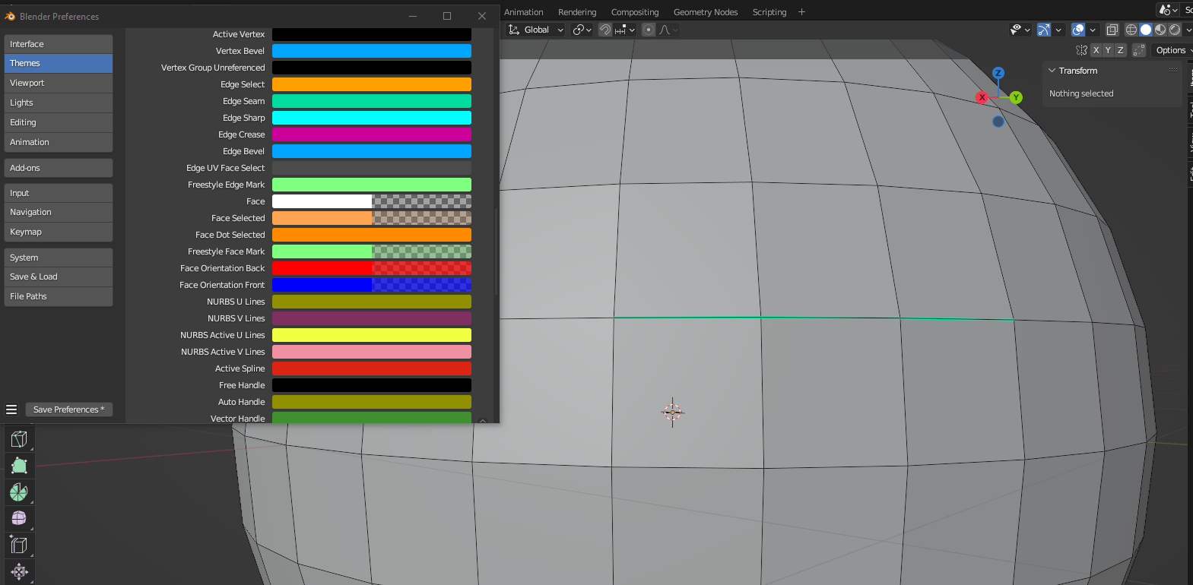Select the Poly Build tool
The image size is (1193, 585).
tap(19, 466)
